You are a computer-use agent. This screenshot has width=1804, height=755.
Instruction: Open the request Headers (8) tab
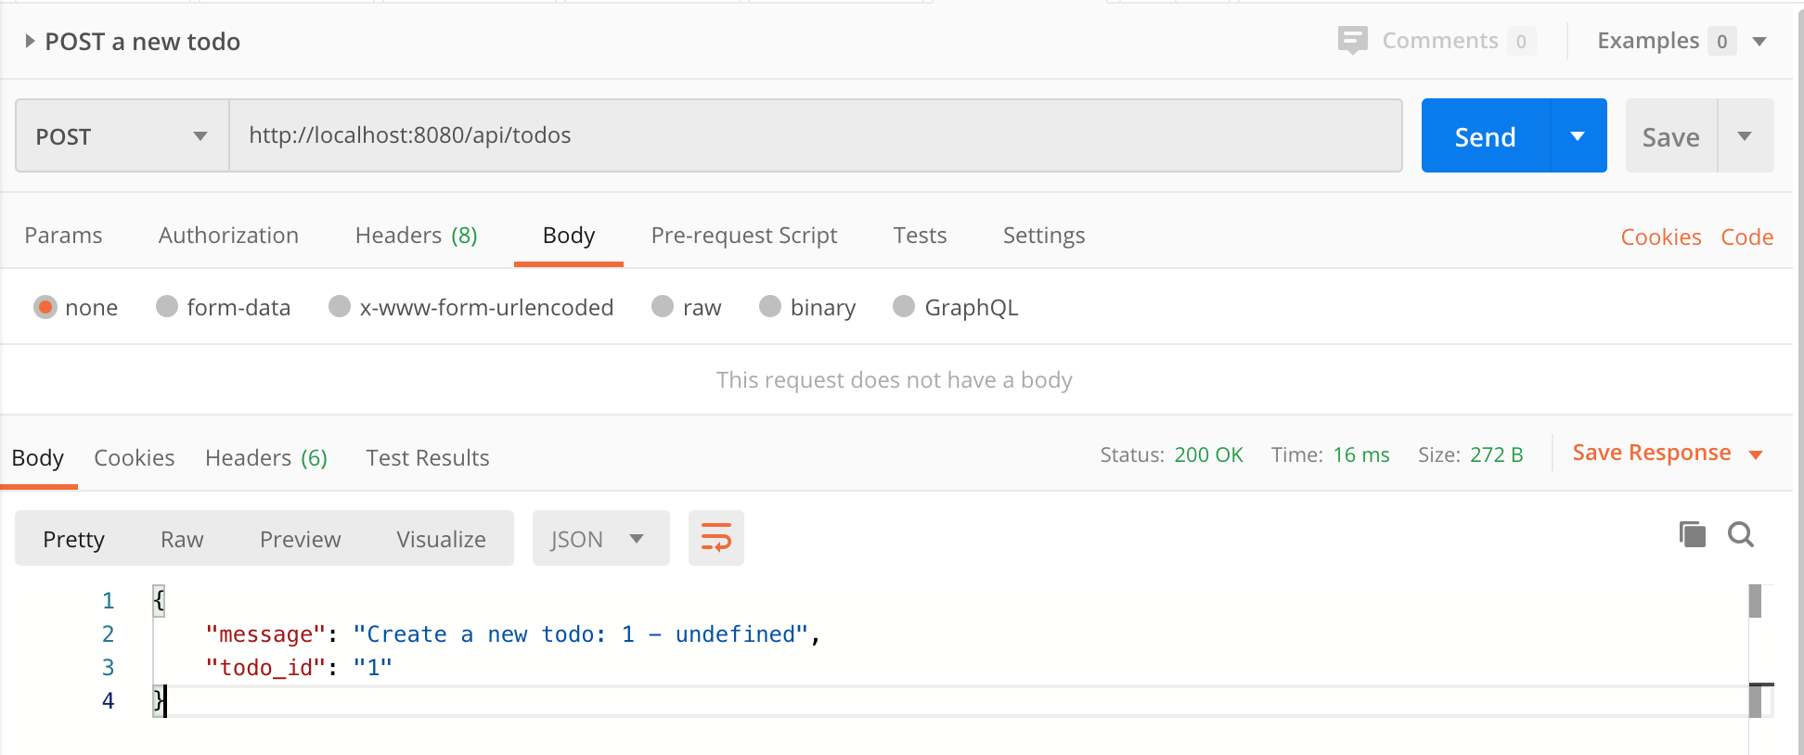click(x=416, y=236)
